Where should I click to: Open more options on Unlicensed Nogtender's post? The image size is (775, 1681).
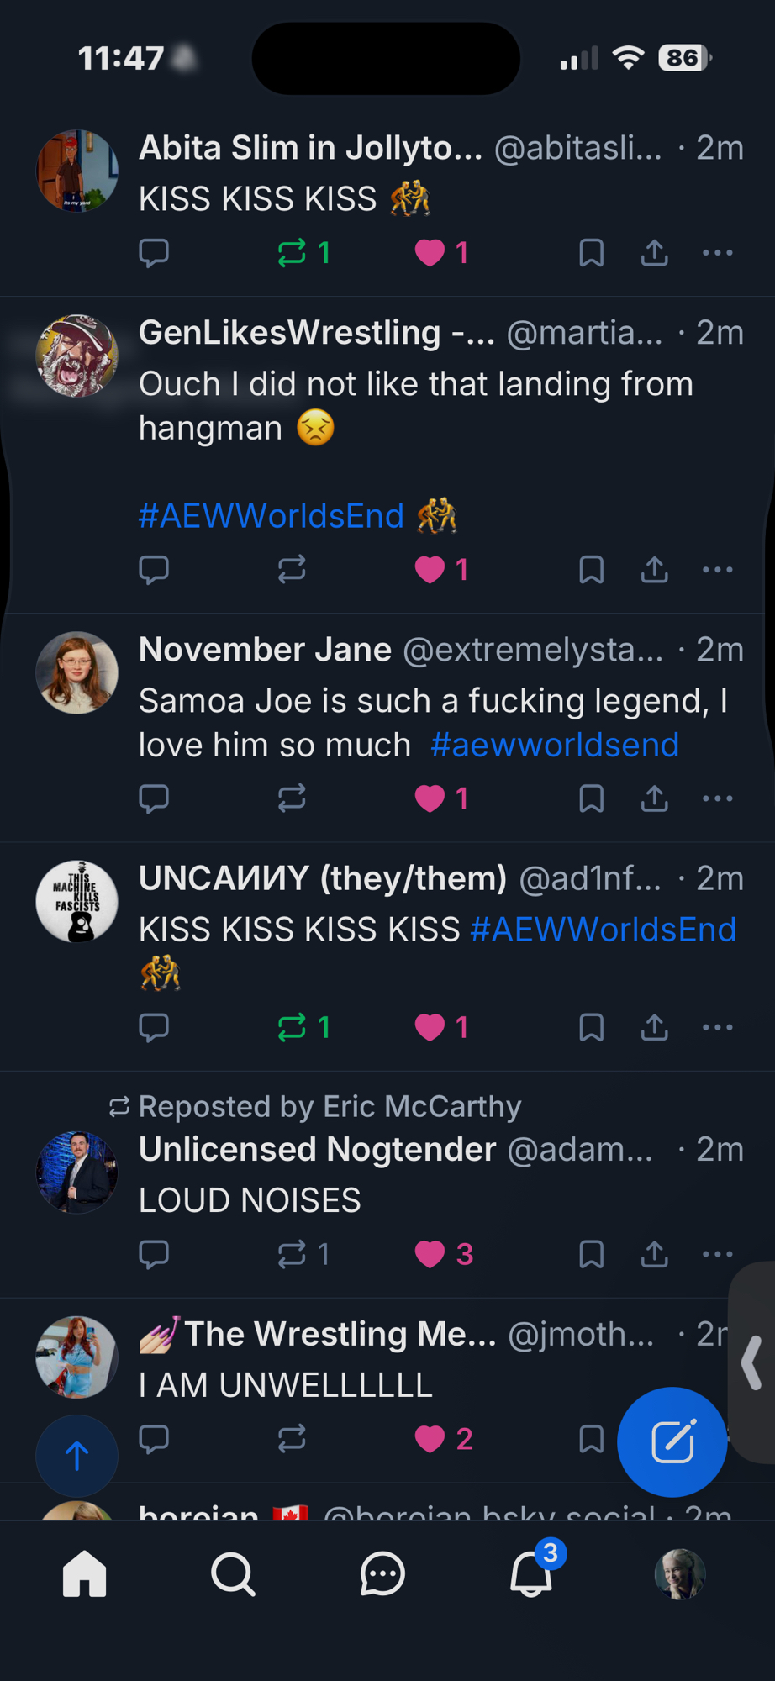[717, 1254]
